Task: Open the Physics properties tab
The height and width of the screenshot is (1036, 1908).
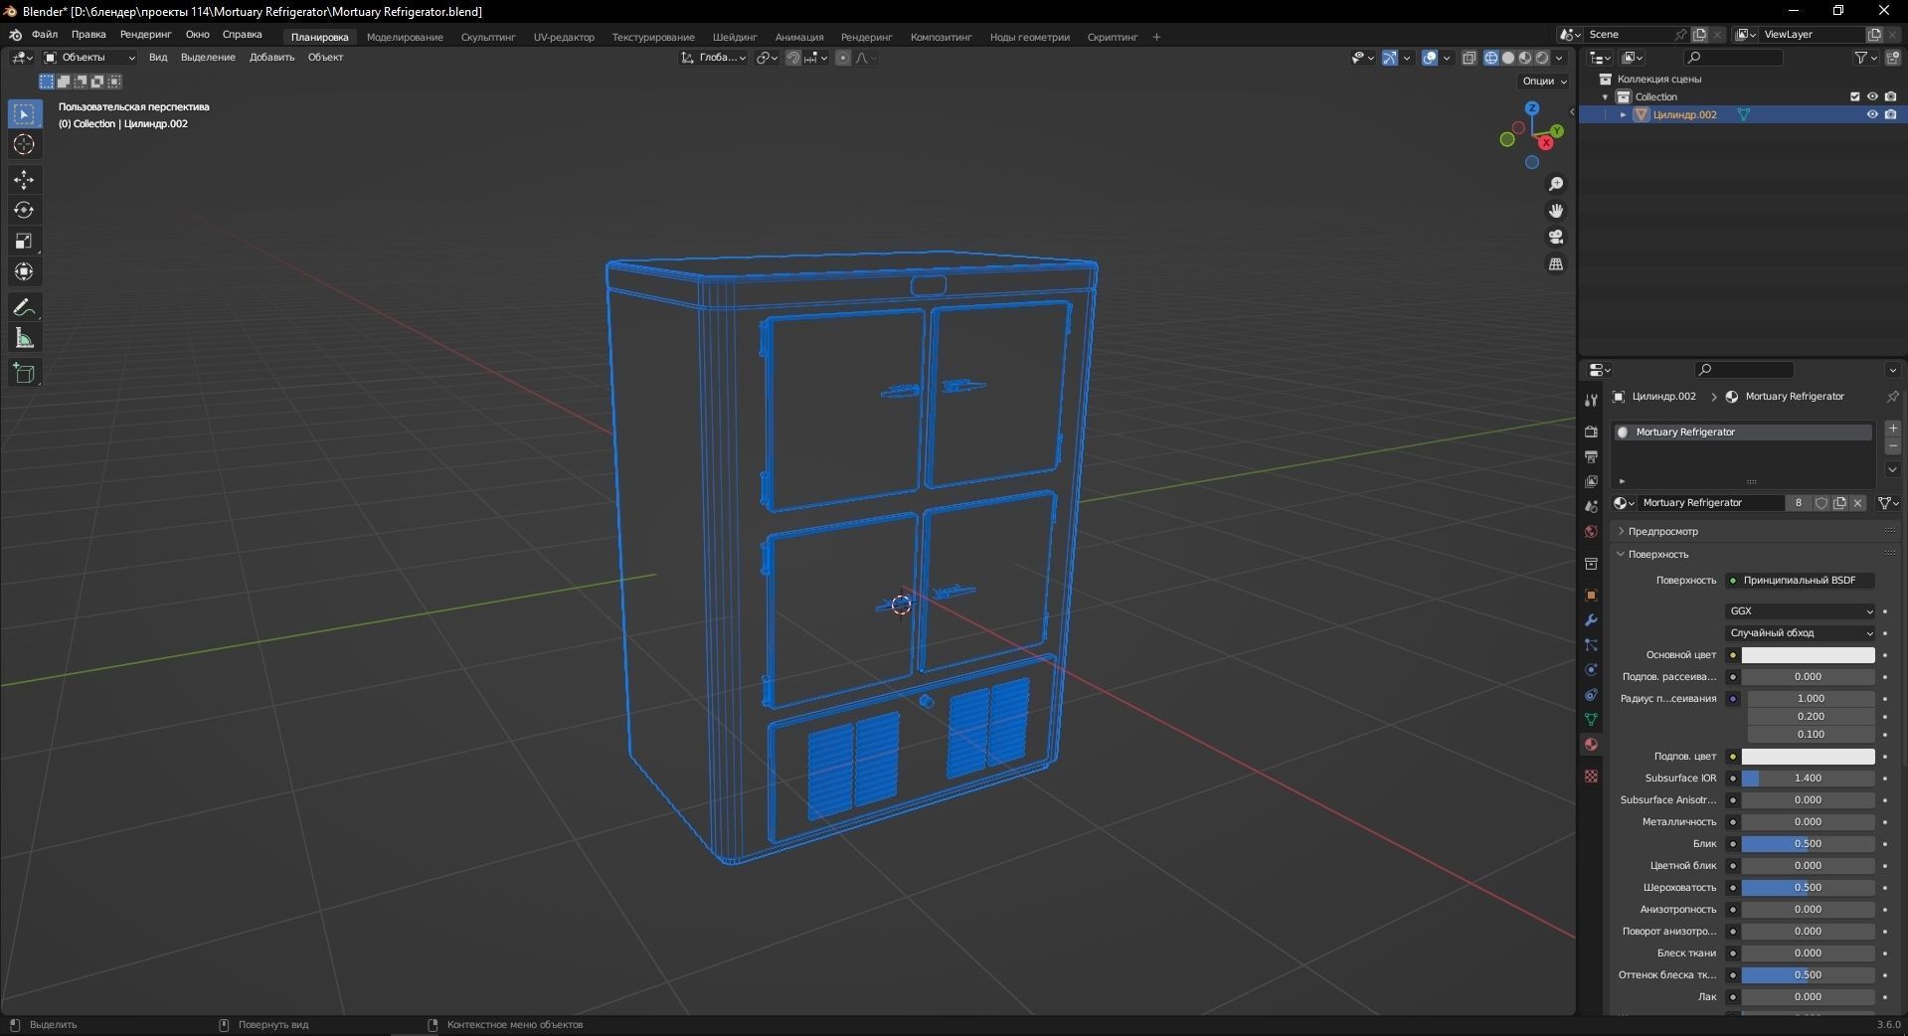Action: click(1591, 670)
